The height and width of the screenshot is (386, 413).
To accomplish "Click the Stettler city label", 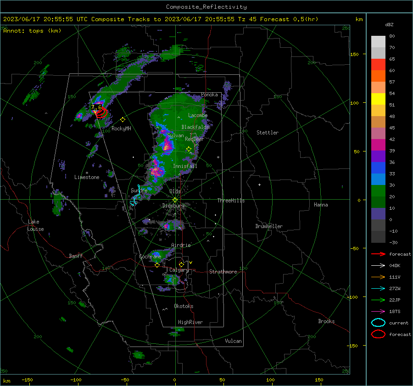I will (268, 133).
